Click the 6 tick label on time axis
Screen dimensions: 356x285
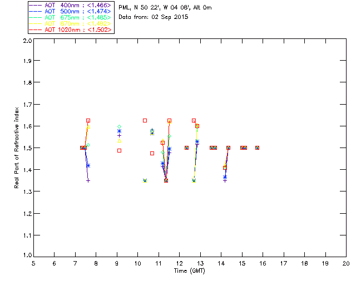pyautogui.click(x=55, y=263)
